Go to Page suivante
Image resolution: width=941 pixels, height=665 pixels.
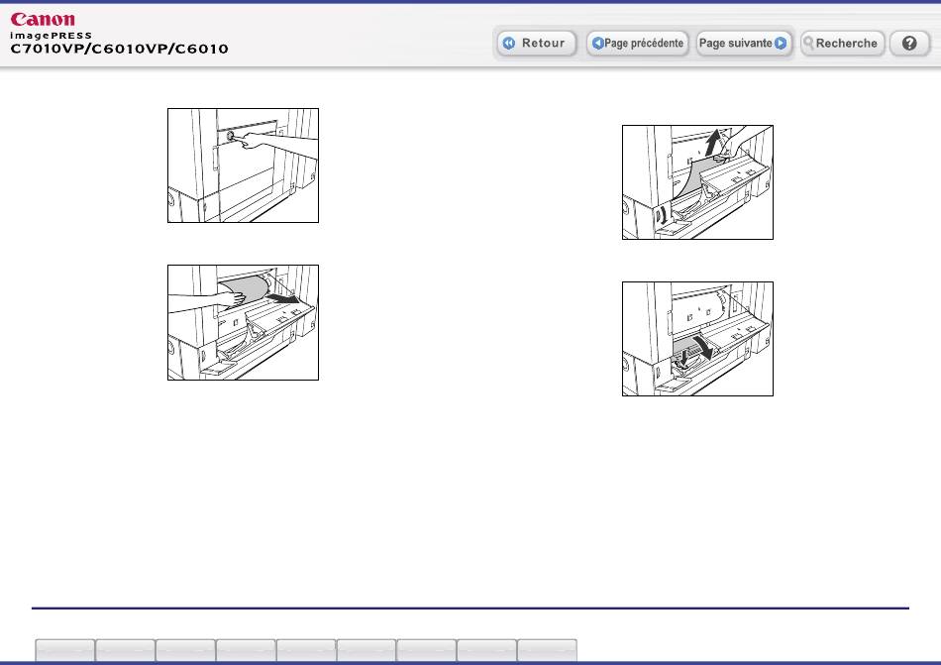(743, 44)
